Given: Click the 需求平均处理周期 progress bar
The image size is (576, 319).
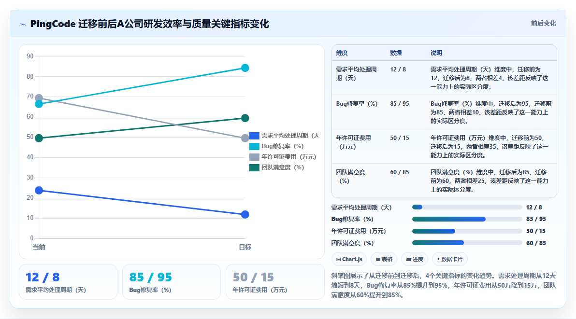Looking at the screenshot, I should 467,207.
